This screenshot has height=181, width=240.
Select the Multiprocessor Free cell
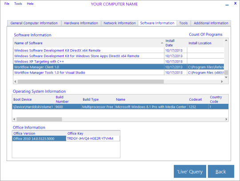tap(98, 107)
